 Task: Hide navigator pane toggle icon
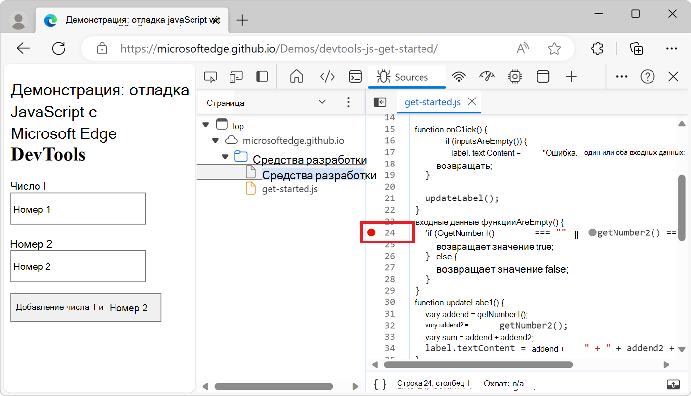pyautogui.click(x=380, y=102)
